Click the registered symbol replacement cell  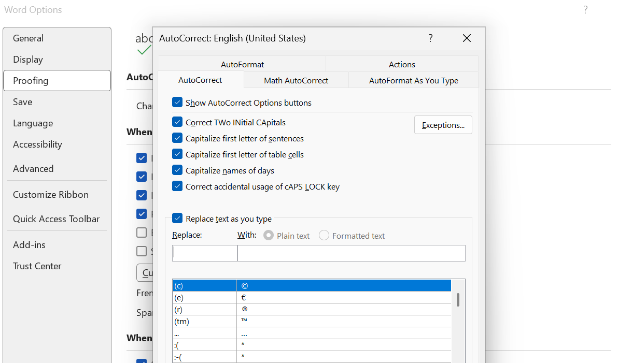pyautogui.click(x=344, y=310)
